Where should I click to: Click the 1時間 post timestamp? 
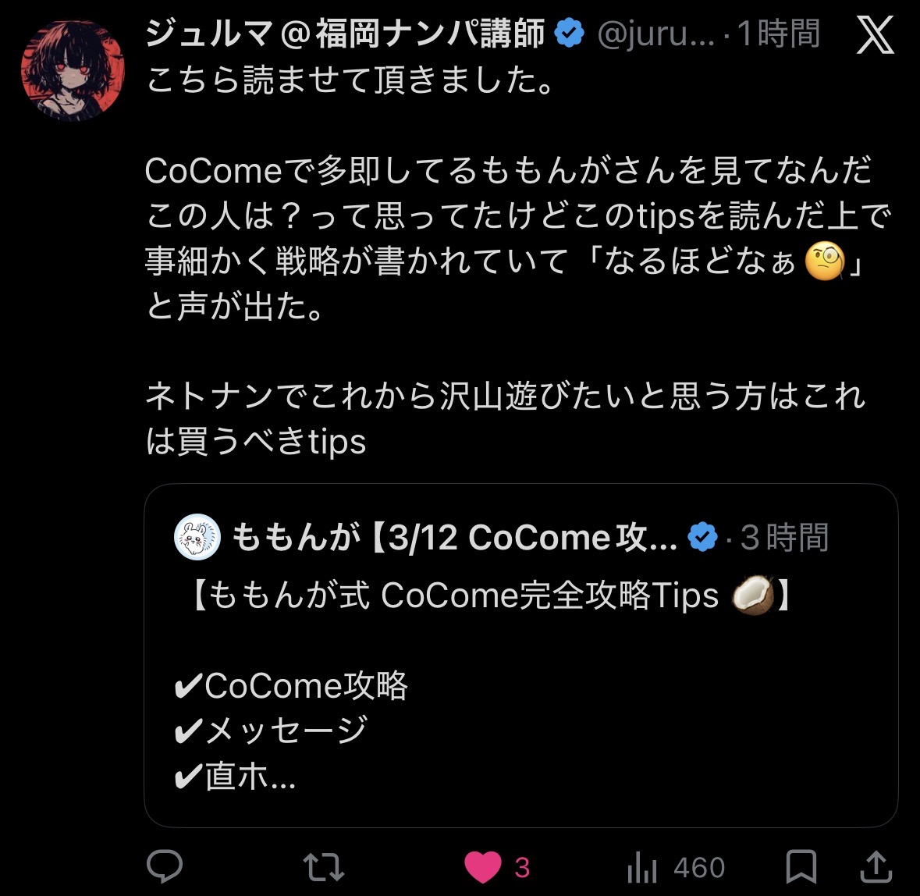pyautogui.click(x=778, y=34)
